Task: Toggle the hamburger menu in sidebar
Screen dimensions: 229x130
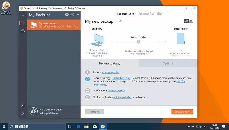Action: coord(23,15)
